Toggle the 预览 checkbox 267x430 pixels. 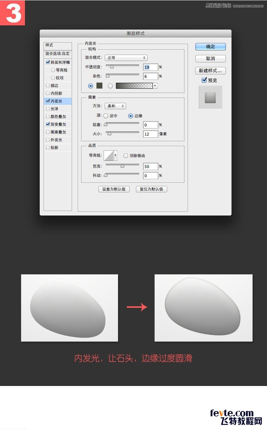(x=204, y=80)
